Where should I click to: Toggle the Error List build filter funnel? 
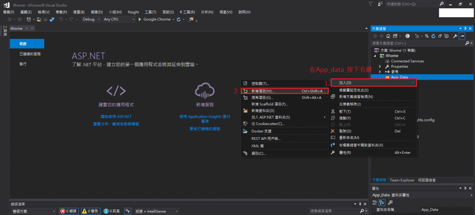[128, 211]
